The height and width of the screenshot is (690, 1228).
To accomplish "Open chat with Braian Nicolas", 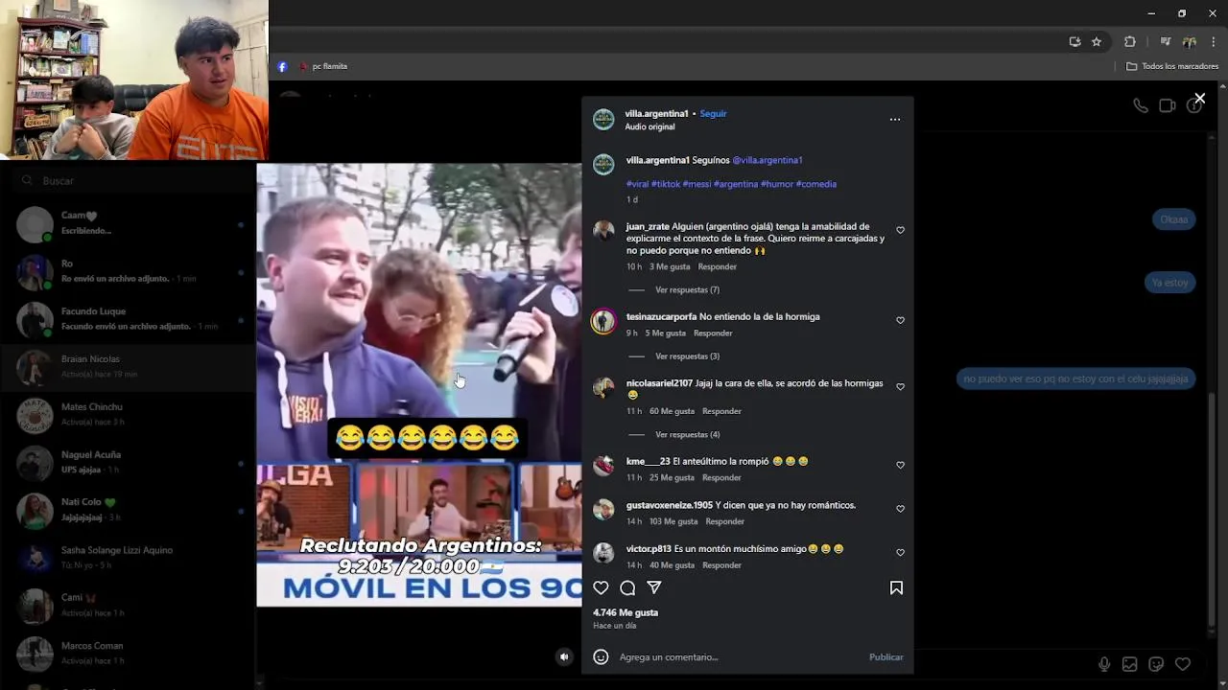I will (x=129, y=368).
